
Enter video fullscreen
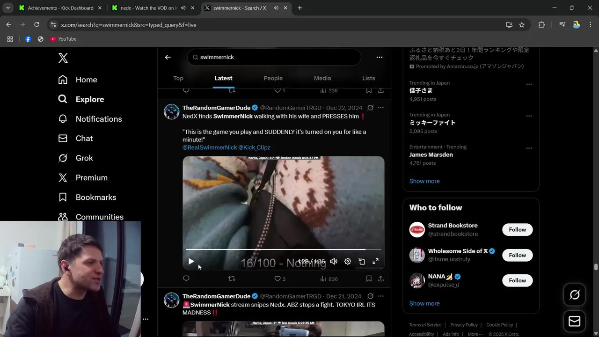tap(375, 262)
